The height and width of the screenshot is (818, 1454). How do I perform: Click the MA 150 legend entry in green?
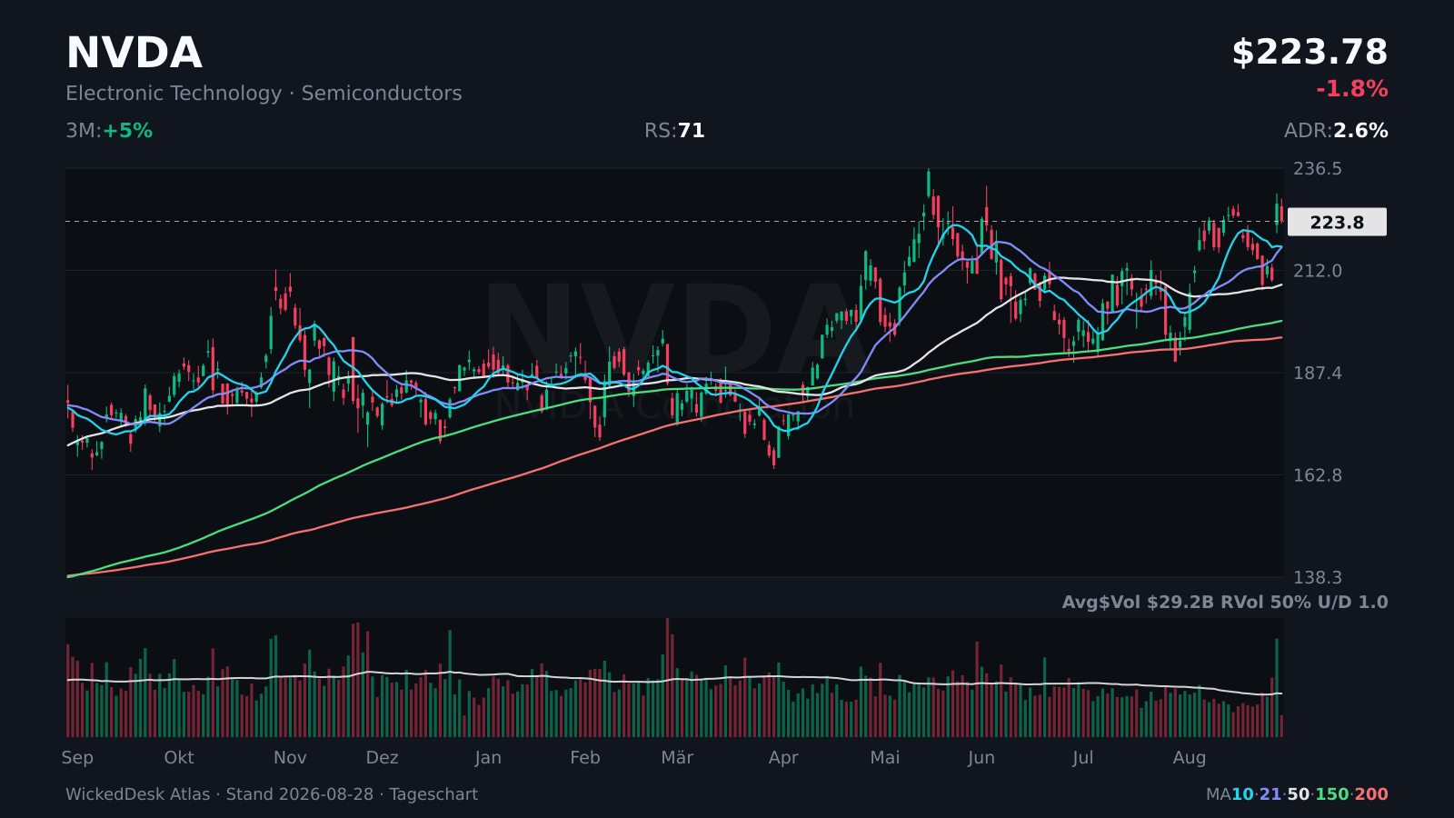pyautogui.click(x=1331, y=794)
